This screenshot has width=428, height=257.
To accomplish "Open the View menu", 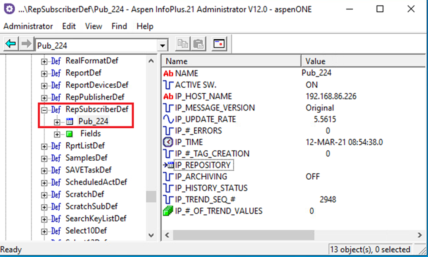I will point(93,26).
